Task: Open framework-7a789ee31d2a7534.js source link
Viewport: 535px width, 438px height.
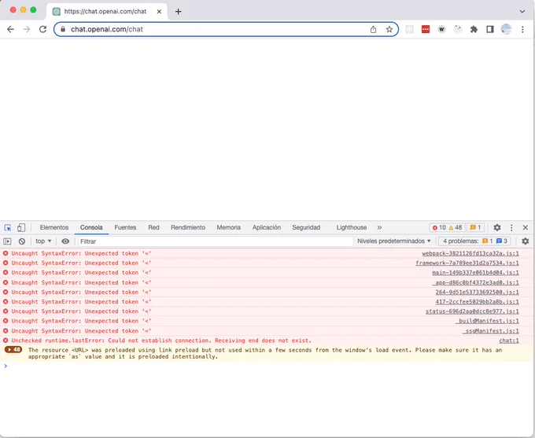Action: [467, 263]
